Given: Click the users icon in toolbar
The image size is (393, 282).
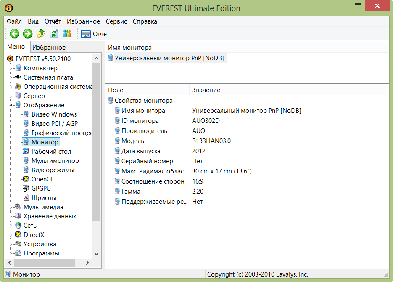Looking at the screenshot, I should click(x=67, y=34).
